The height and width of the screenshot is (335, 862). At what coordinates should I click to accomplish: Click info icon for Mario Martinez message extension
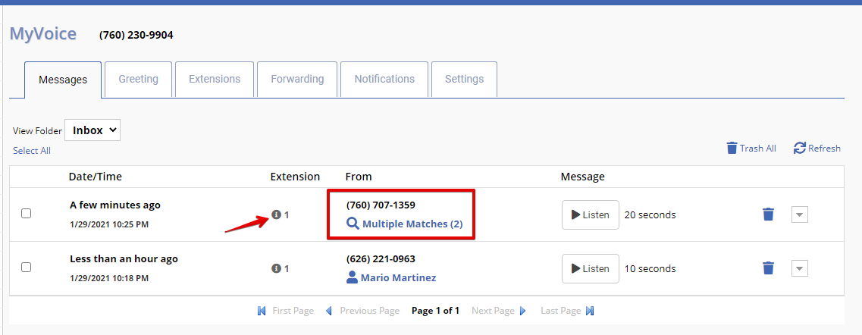277,268
